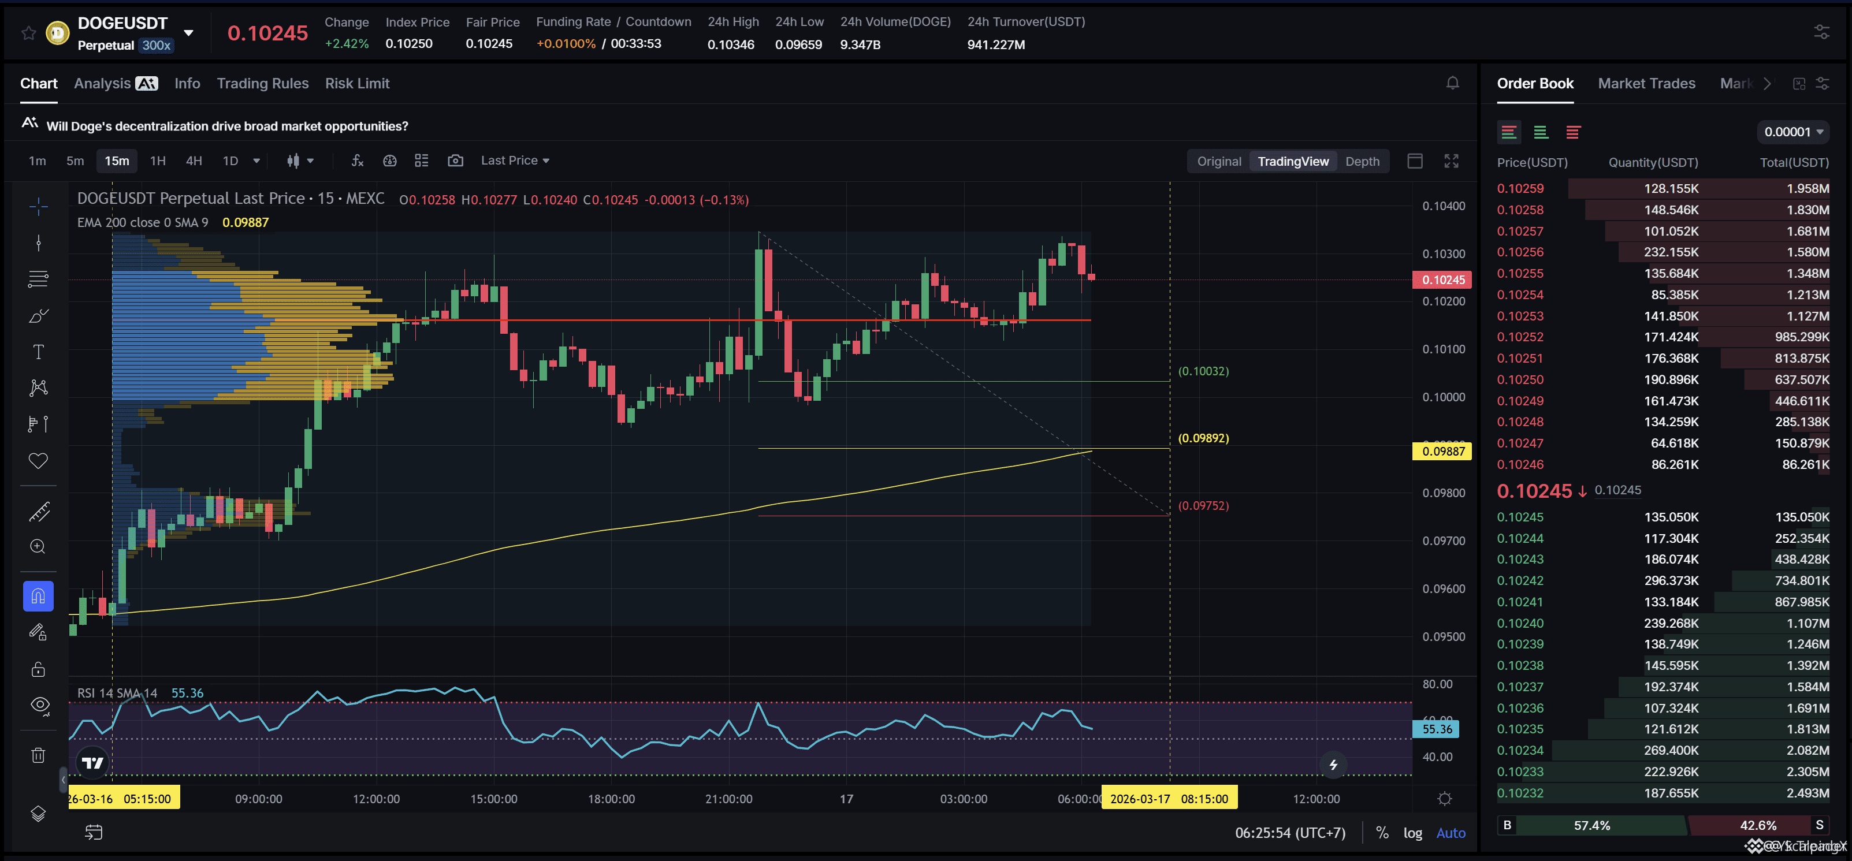
Task: Select the ruler measure tool
Action: (x=38, y=512)
